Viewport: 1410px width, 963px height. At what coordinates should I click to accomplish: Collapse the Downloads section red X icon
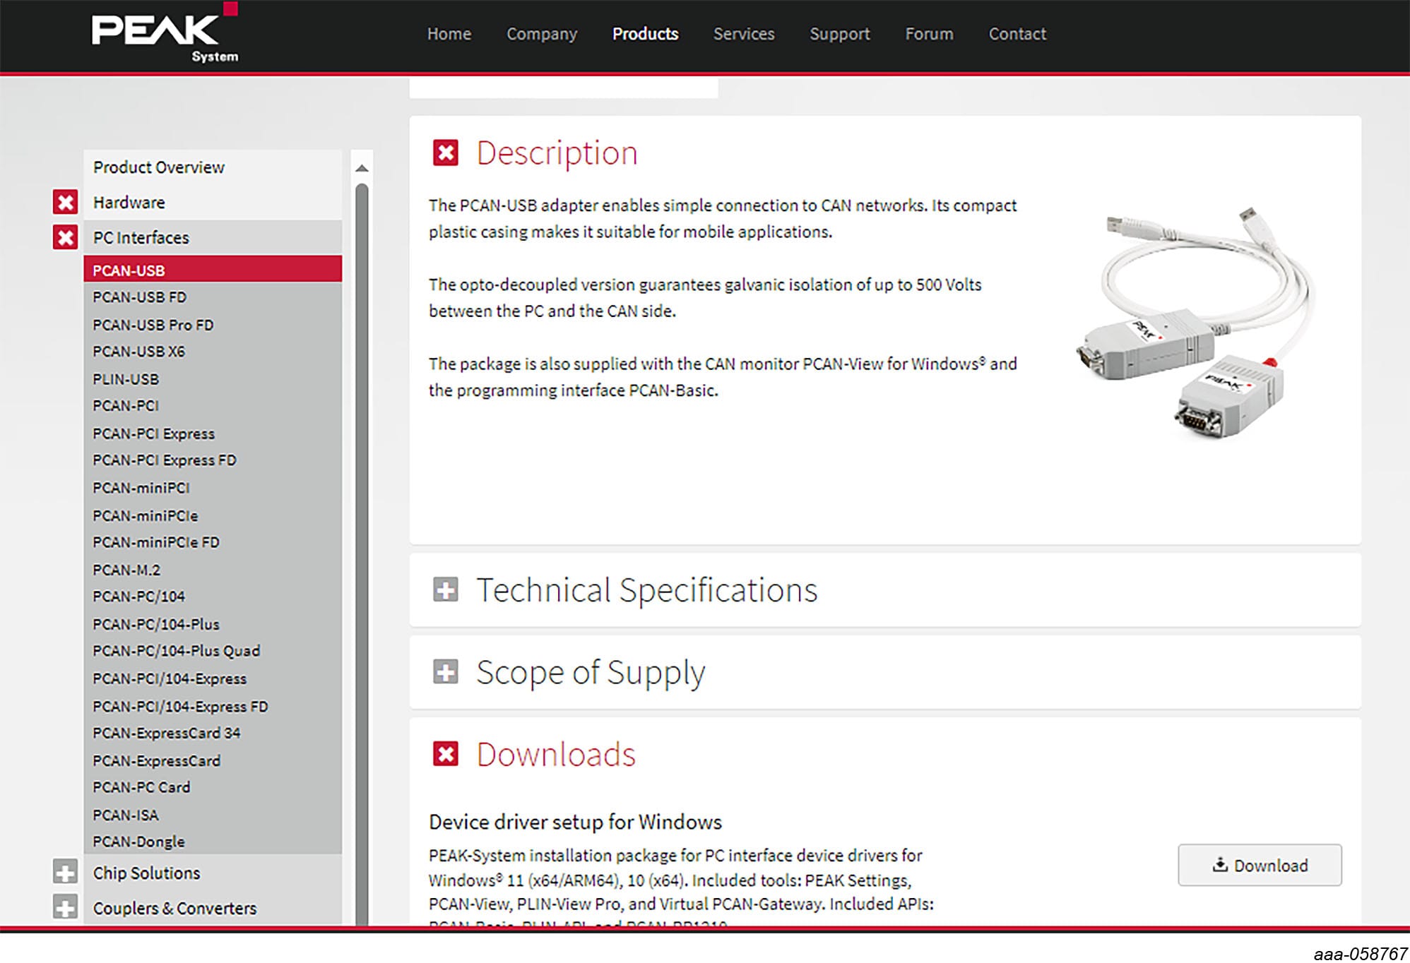446,754
